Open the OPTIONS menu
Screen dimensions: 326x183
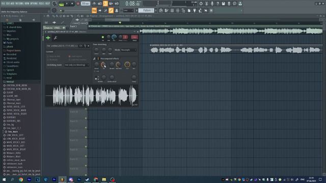[x=35, y=4]
